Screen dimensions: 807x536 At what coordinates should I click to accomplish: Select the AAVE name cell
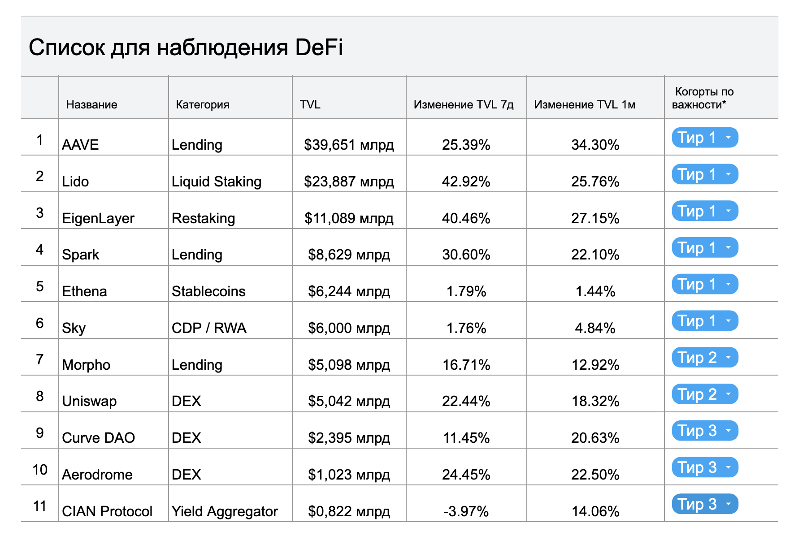coord(113,138)
